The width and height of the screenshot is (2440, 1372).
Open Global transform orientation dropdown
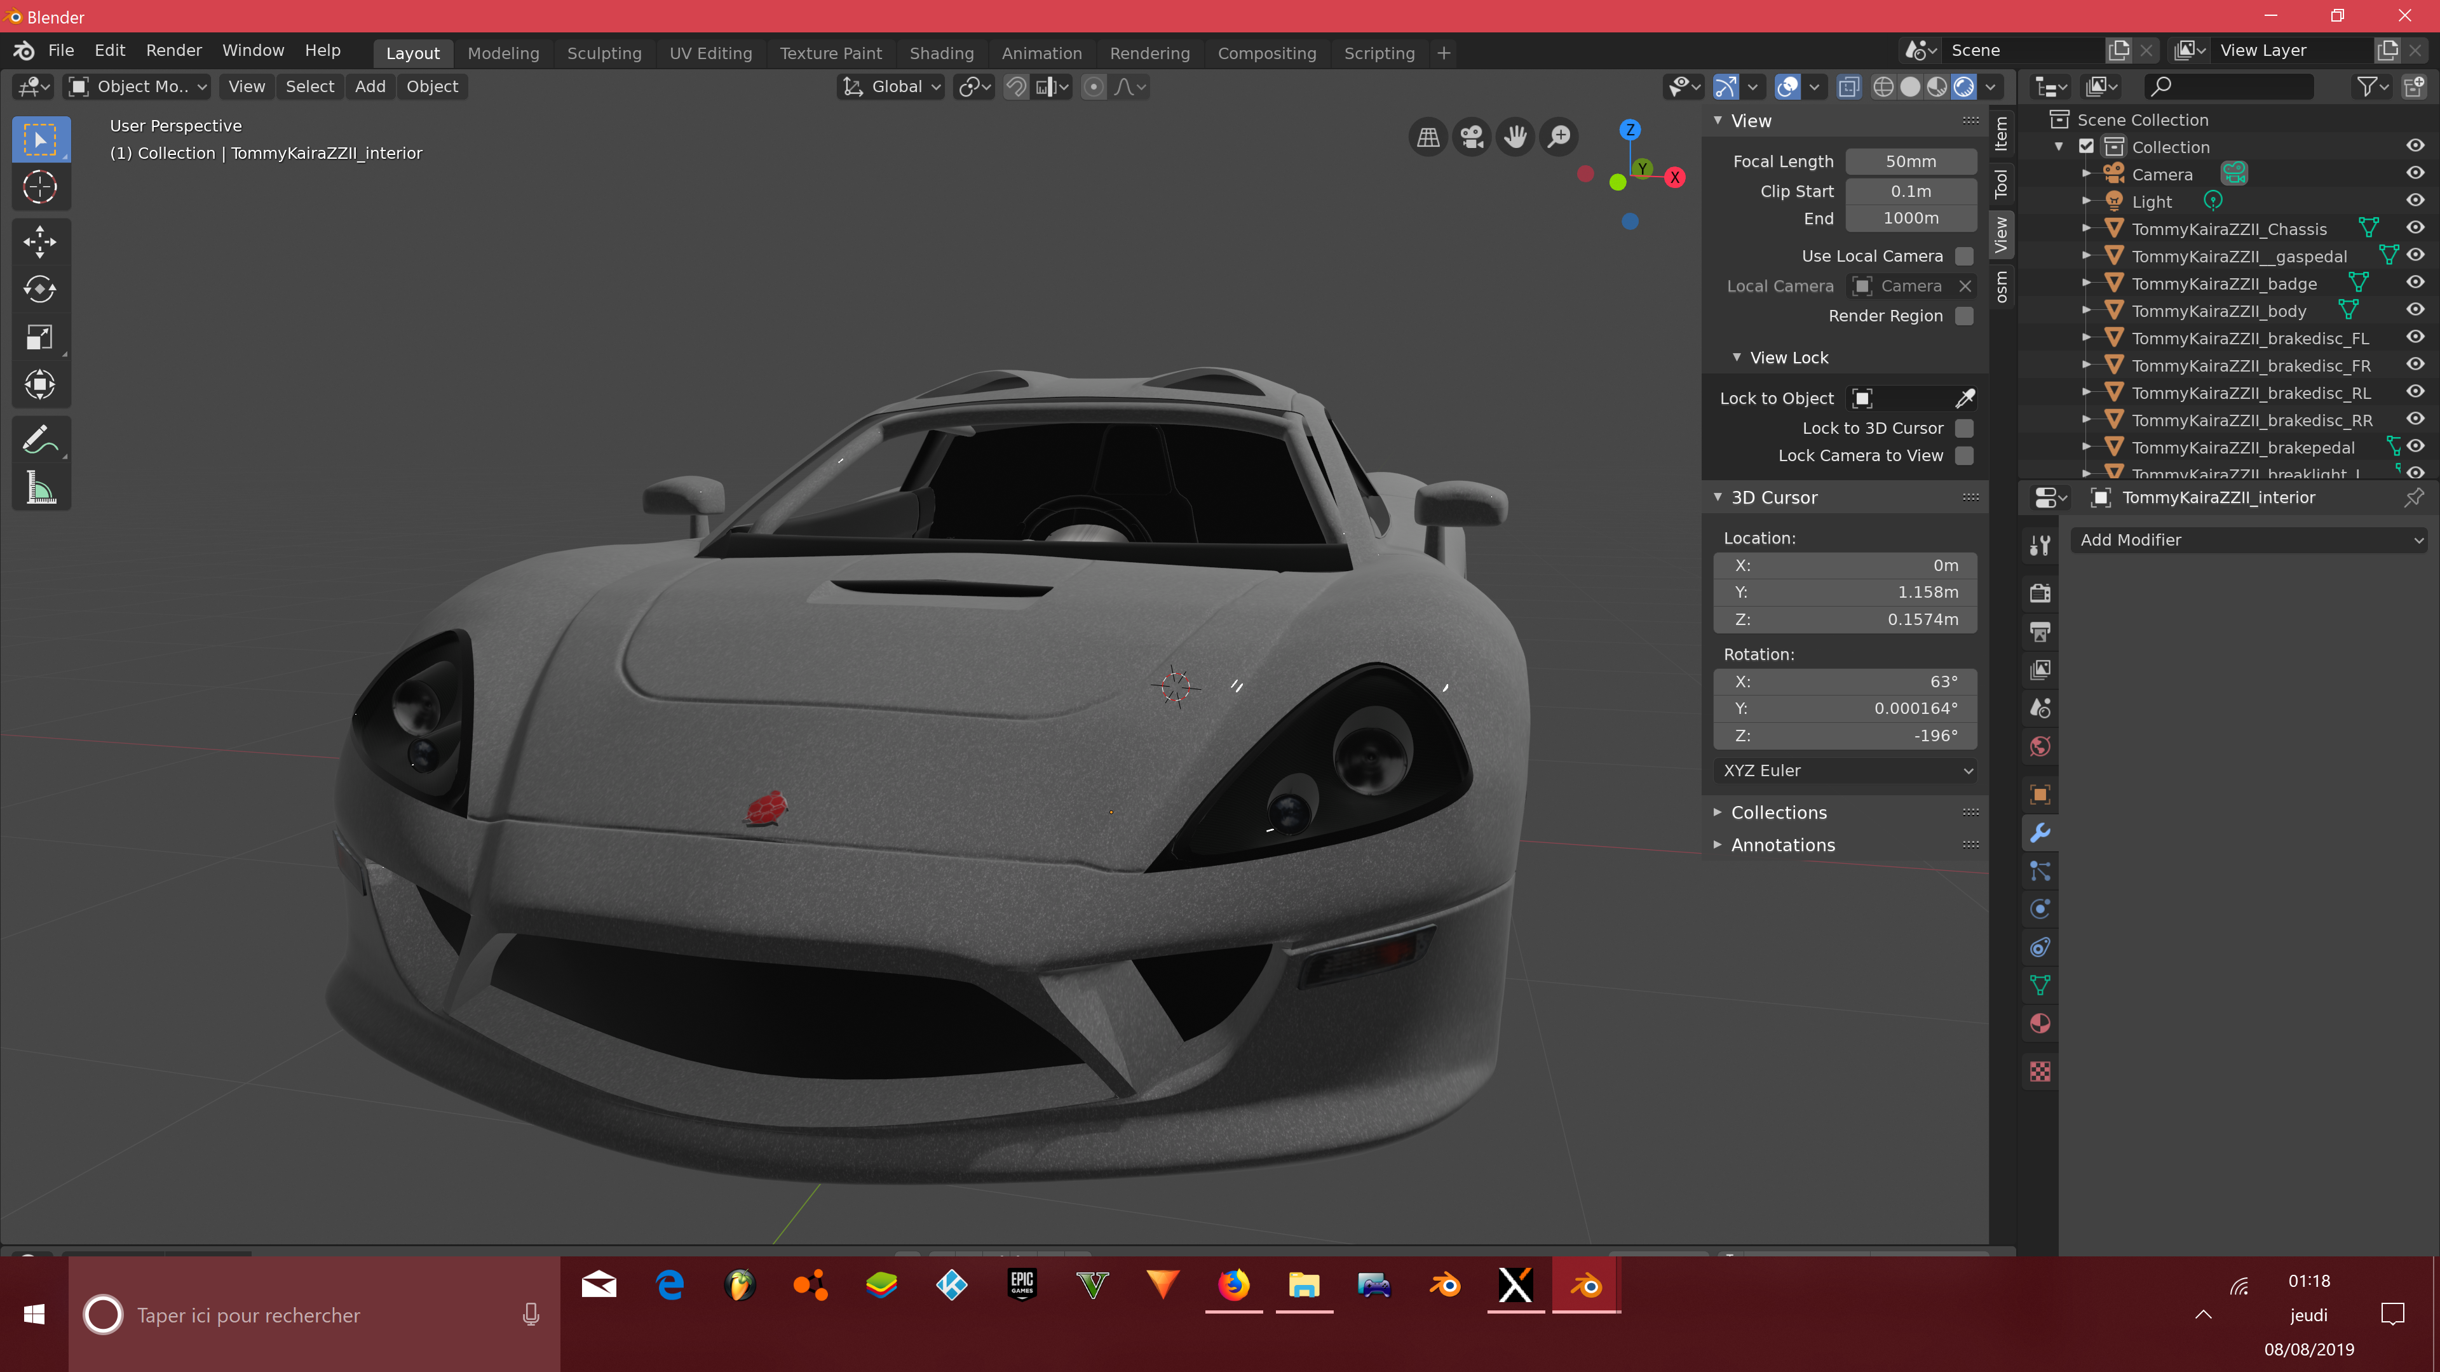(890, 87)
